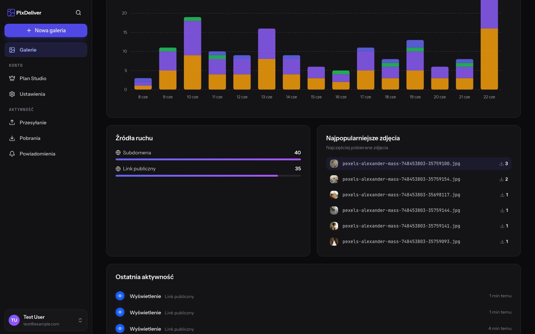Click the download icon beside Pobrania
This screenshot has height=334, width=535.
[x=12, y=138]
